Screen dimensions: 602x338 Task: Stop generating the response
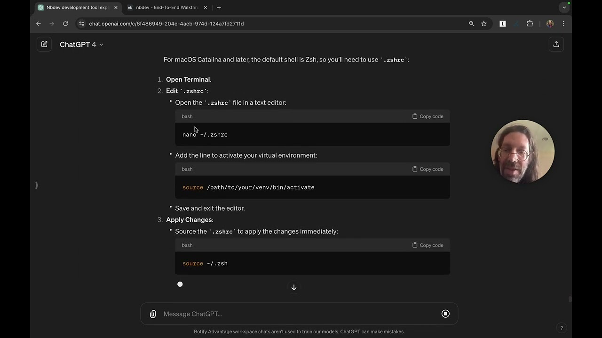[x=445, y=314]
